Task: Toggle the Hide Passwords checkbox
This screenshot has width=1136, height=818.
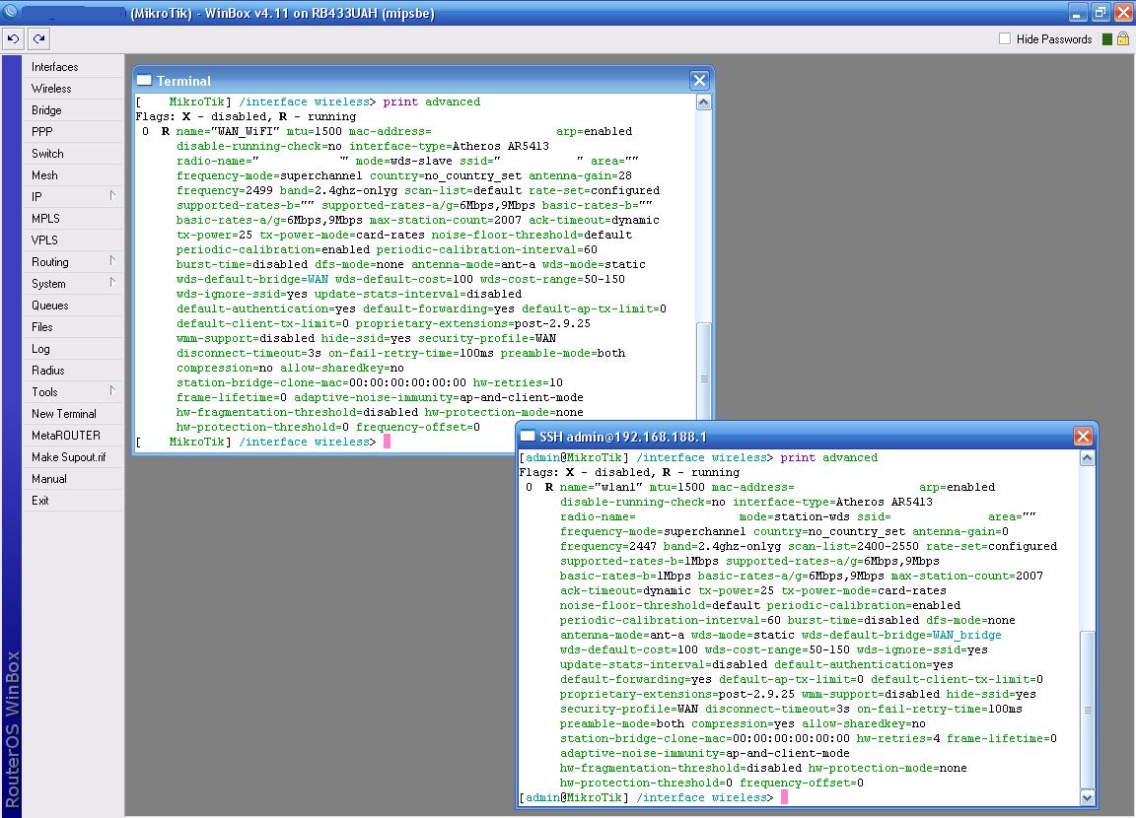Action: point(1005,39)
